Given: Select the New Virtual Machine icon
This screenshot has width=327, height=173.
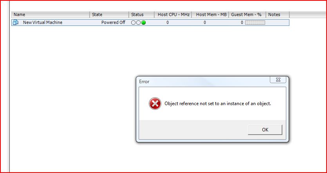Looking at the screenshot, I should 16,22.
